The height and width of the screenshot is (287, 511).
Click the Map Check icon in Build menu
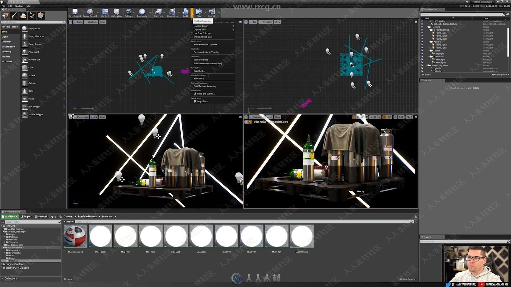coord(195,102)
